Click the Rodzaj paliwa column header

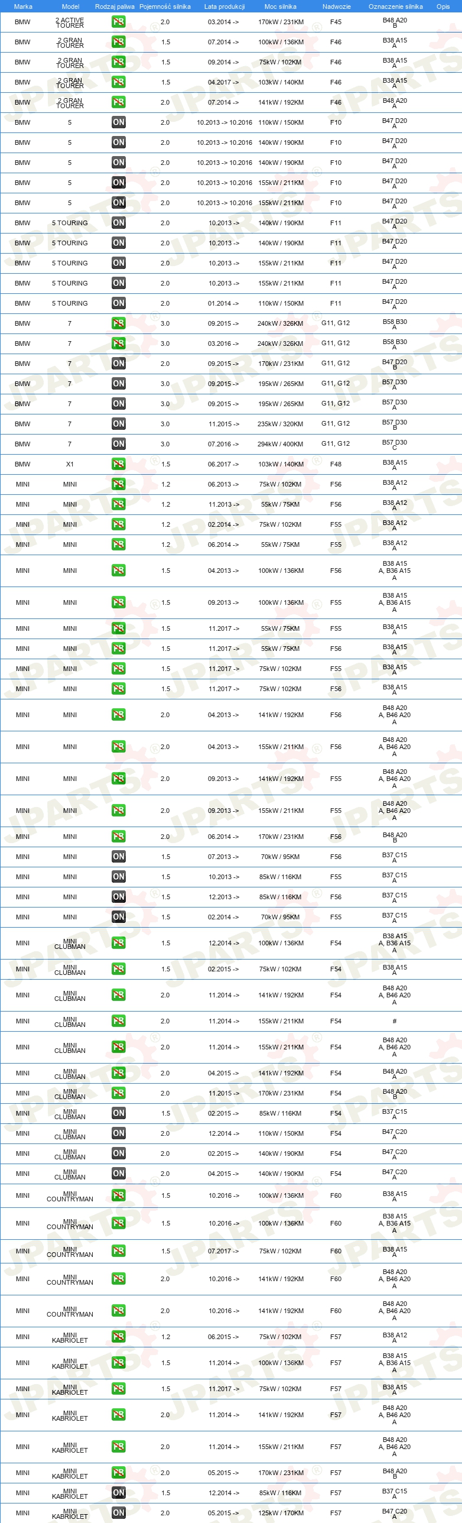(115, 7)
